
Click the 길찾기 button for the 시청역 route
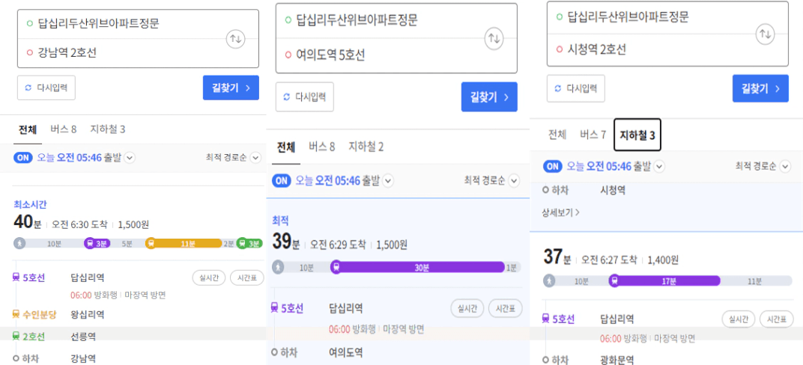tap(760, 88)
